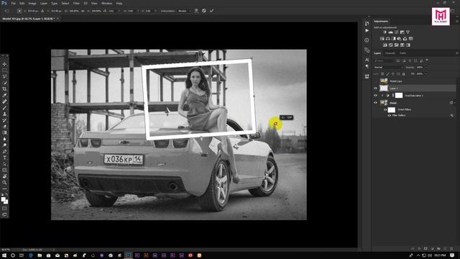The image size is (460, 259).
Task: Add a Brightness/Contrast adjustment
Action: coord(385,32)
